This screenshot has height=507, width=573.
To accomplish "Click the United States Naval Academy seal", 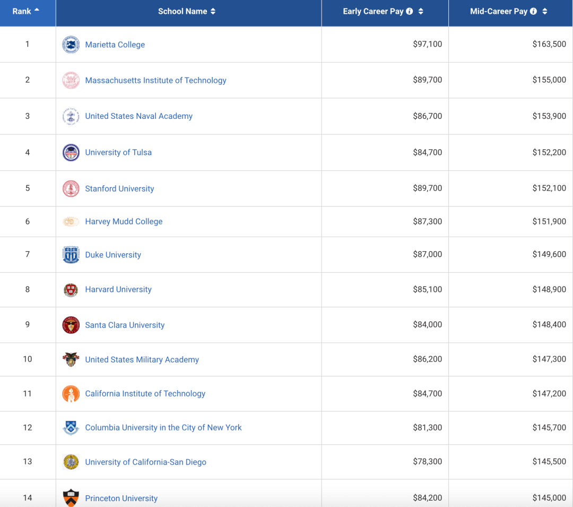I will click(71, 116).
